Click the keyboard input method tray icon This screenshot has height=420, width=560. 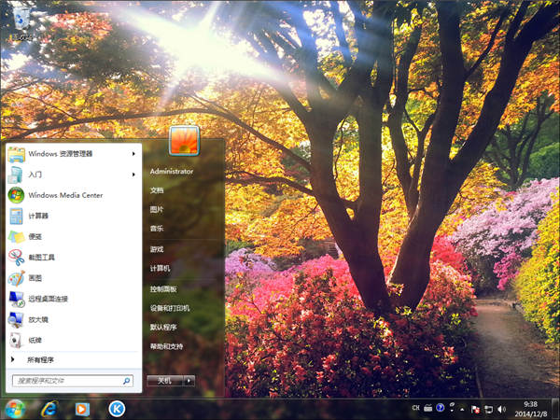click(427, 408)
